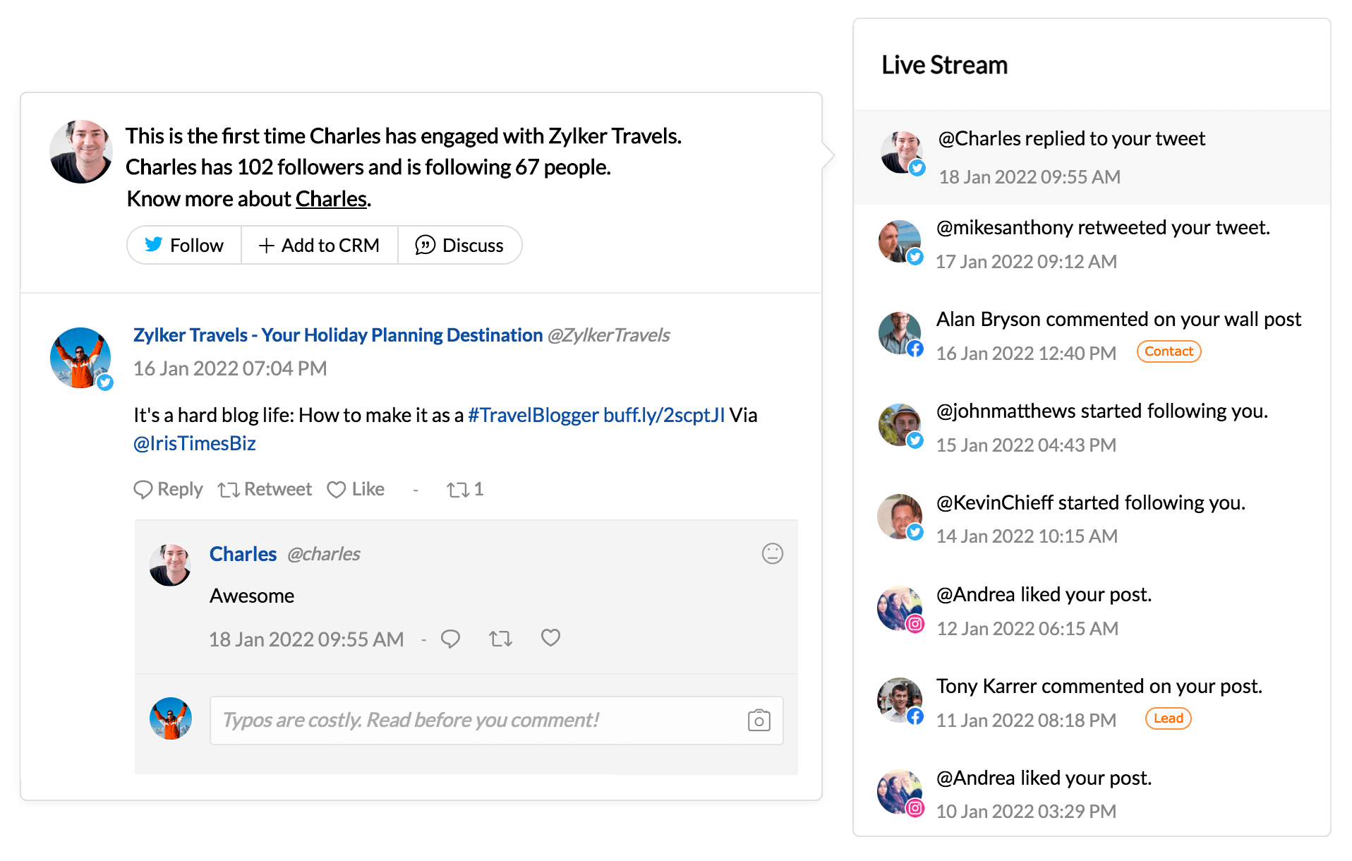Click reply bubble icon under Awesome comment
Screen dimensions: 1352x861
(450, 639)
